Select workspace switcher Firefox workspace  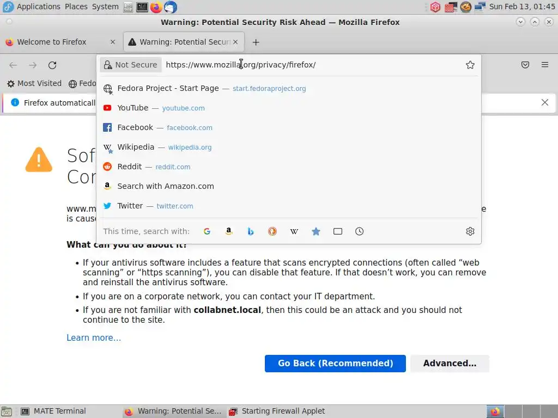495,411
